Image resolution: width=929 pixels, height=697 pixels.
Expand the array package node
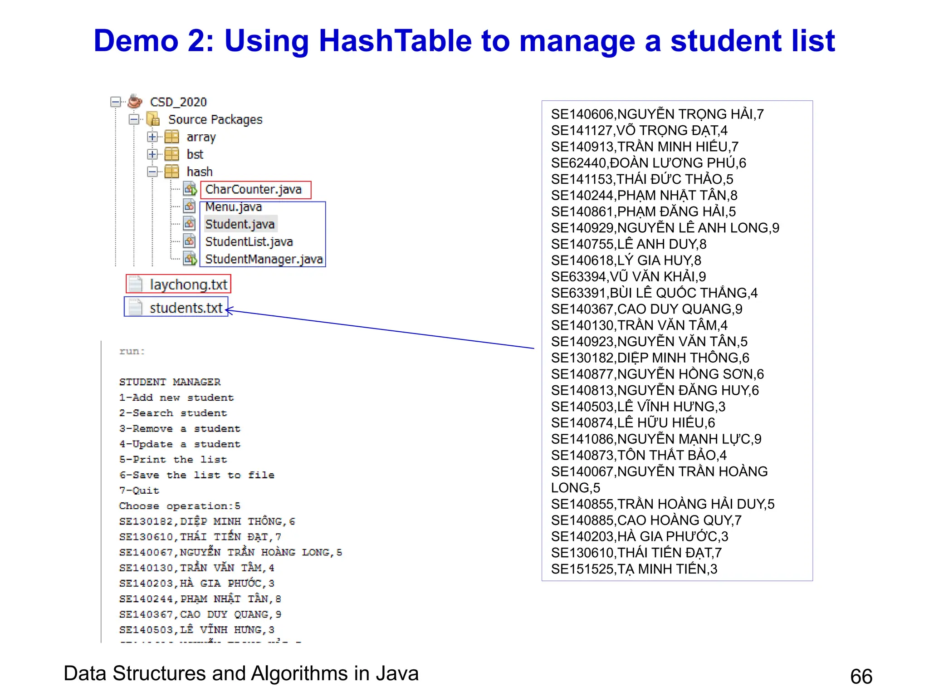pos(152,137)
